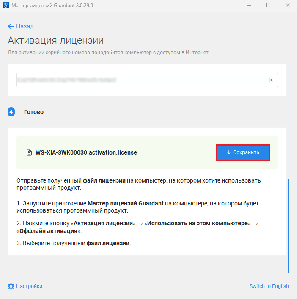Click the blue vertical scrollbar
The image size is (297, 299).
pos(288,225)
